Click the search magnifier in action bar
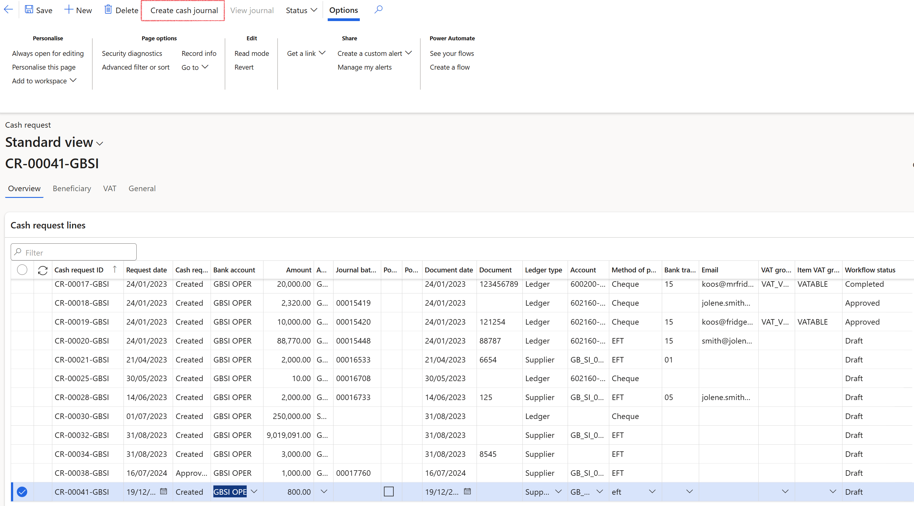 pos(378,9)
